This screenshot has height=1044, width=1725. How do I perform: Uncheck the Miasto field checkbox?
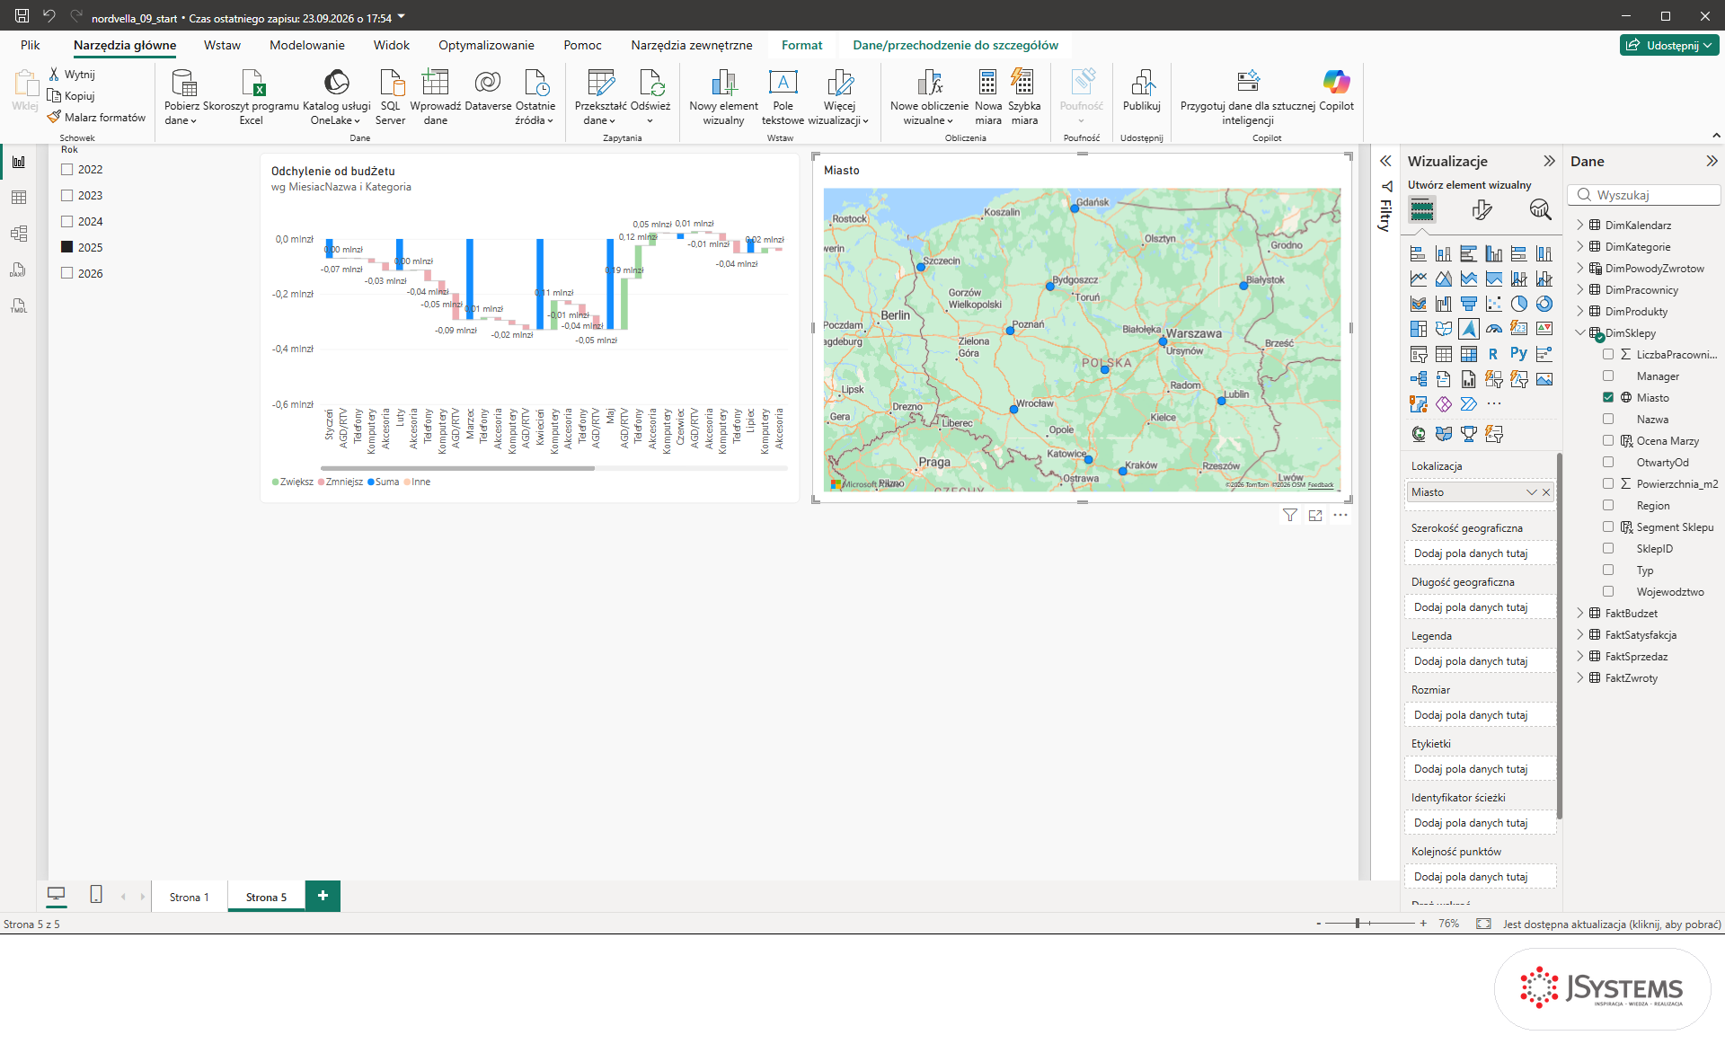tap(1608, 397)
